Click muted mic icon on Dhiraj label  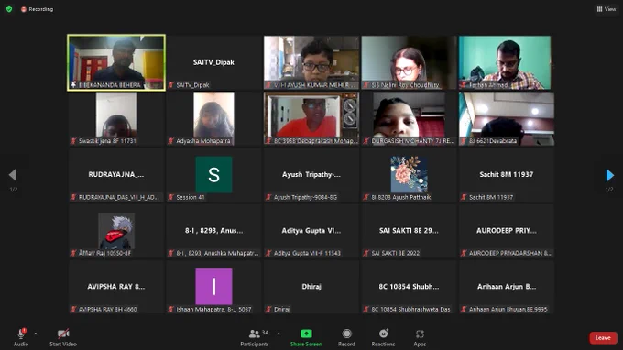tap(268, 309)
